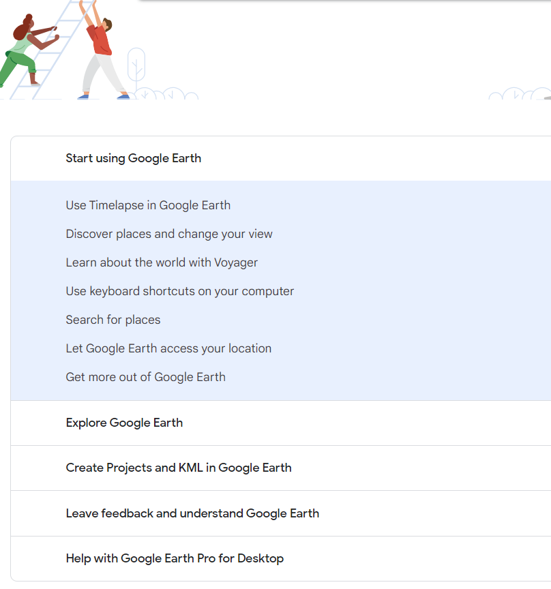This screenshot has width=551, height=589.
Task: Collapse the Start using Google Earth section
Action: (x=281, y=159)
